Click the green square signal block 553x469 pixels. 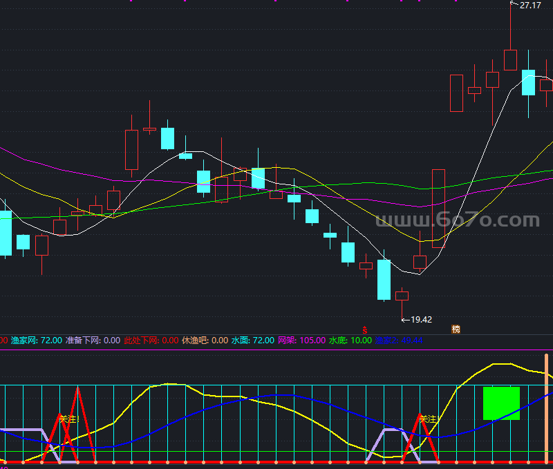(x=501, y=403)
